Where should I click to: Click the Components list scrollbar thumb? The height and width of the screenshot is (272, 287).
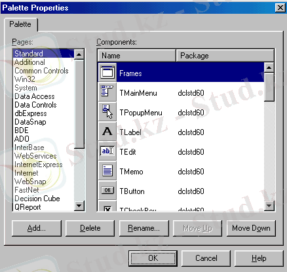[269, 87]
